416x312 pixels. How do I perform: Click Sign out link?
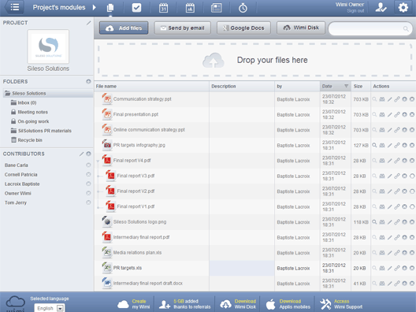tap(355, 11)
